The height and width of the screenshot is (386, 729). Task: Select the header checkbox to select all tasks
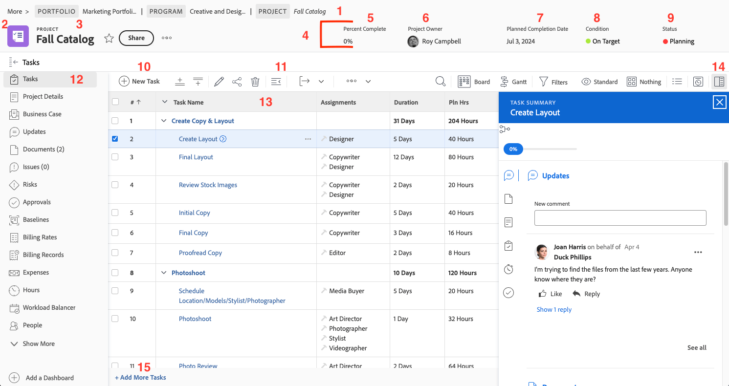[115, 102]
